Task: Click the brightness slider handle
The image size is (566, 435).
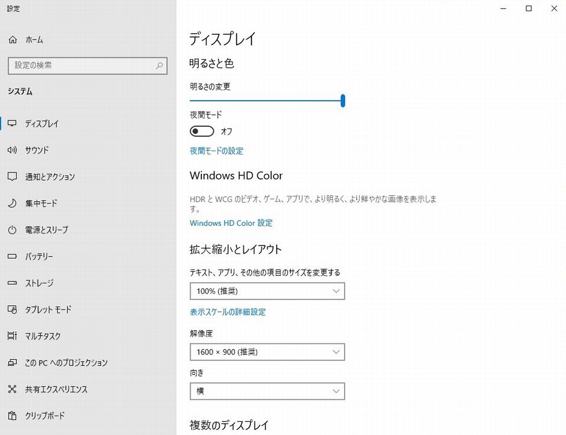Action: (343, 100)
